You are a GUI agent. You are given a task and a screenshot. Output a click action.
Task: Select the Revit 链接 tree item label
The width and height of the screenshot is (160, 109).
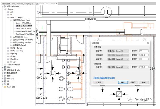coord(11,87)
